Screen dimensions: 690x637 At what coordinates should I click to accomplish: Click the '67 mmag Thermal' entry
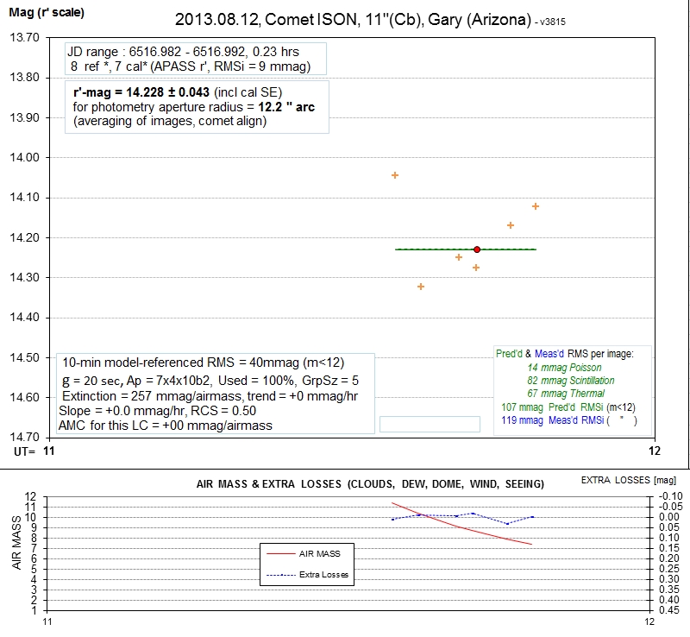(x=566, y=394)
